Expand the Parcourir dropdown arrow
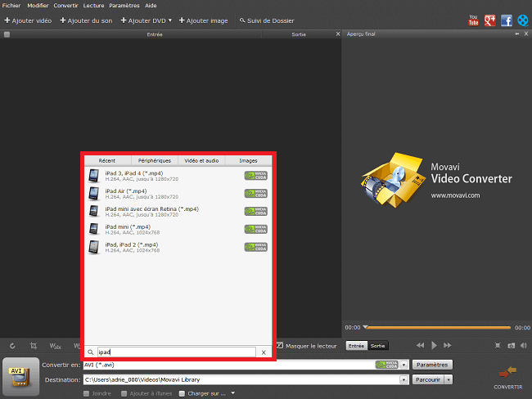532x399 pixels. click(449, 379)
